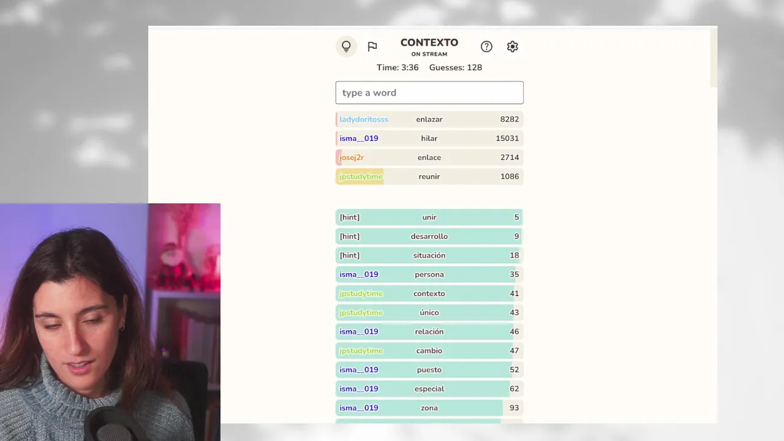Click username 'josej2r'
The height and width of the screenshot is (441, 784).
352,157
